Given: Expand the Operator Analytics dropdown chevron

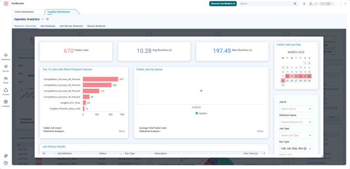Looking at the screenshot, I should point(43,19).
